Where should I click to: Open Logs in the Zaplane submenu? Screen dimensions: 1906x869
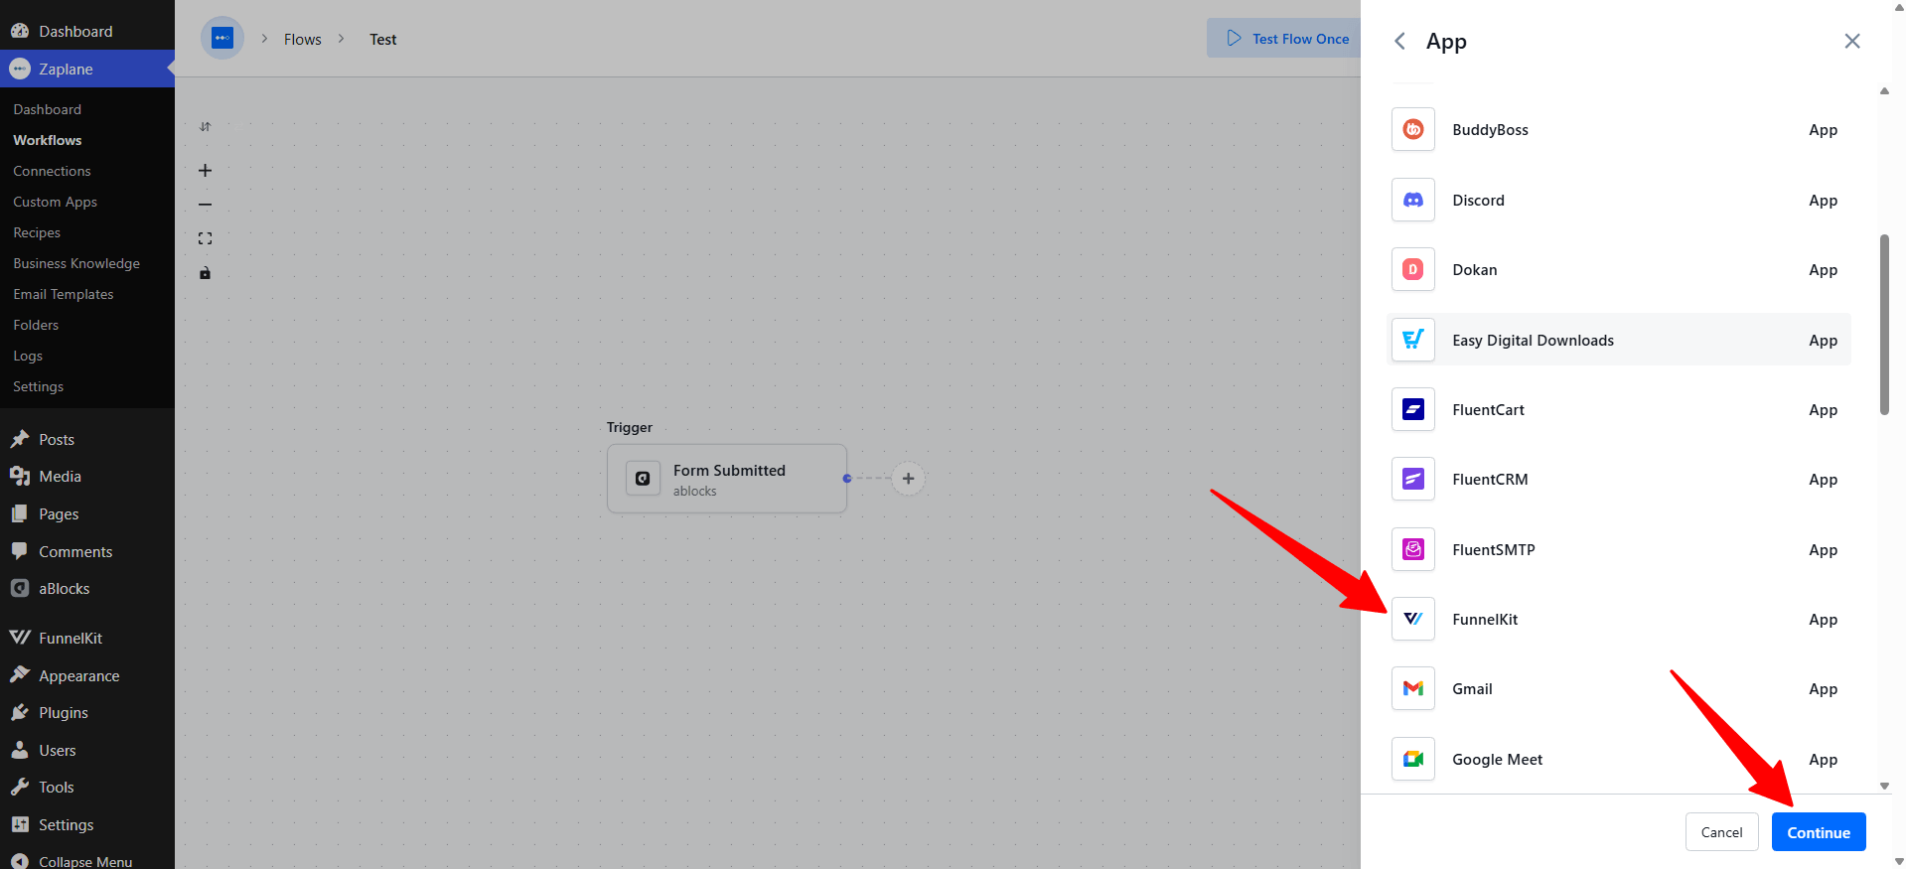pos(28,356)
